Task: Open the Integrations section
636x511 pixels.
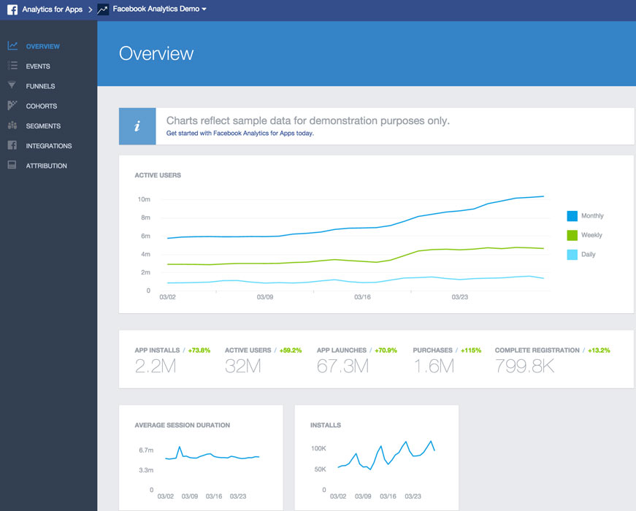Action: click(49, 145)
